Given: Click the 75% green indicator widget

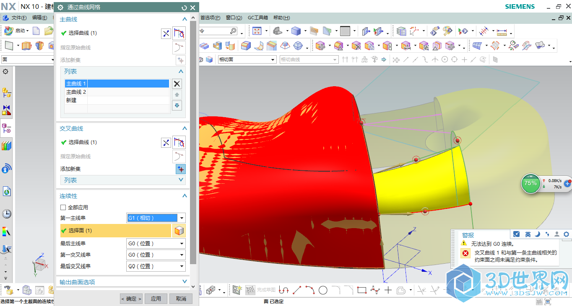Looking at the screenshot, I should (530, 183).
